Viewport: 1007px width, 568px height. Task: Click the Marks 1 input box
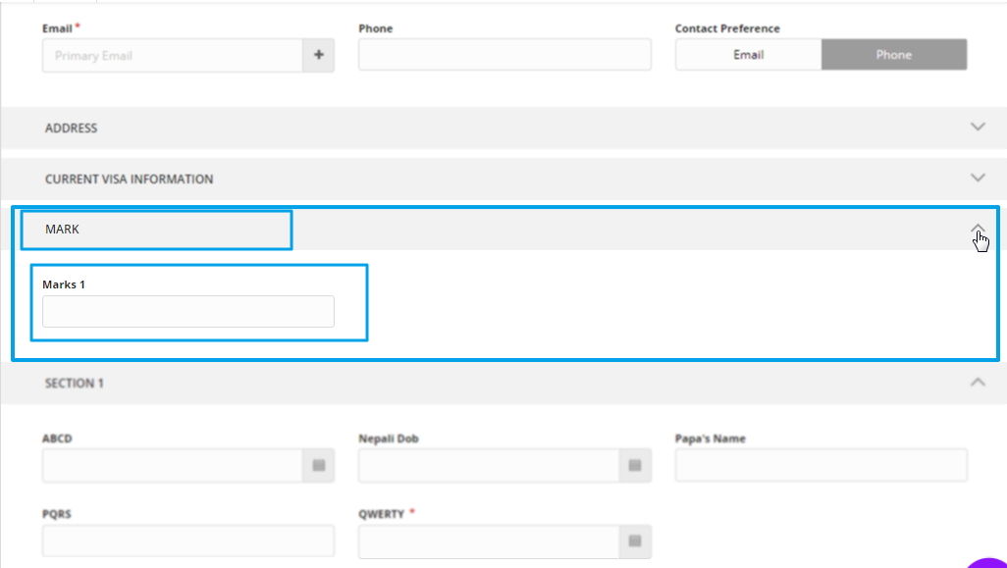(187, 311)
